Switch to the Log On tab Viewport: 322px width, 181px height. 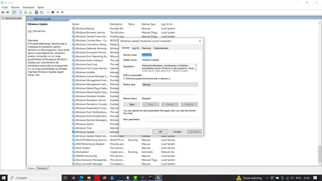click(x=135, y=48)
